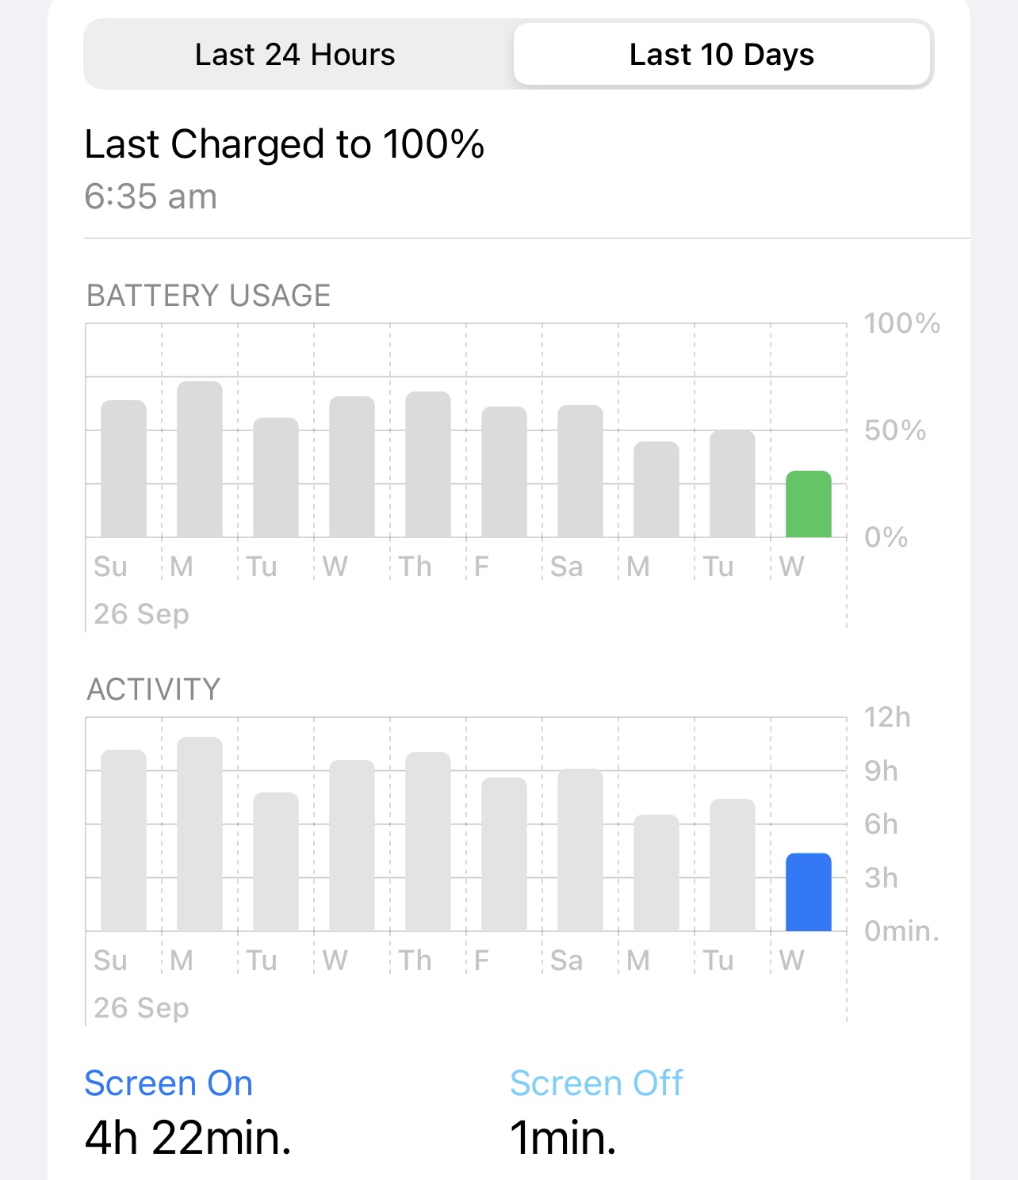Select Sunday activity bar in Activity chart
The height and width of the screenshot is (1180, 1018).
point(124,840)
